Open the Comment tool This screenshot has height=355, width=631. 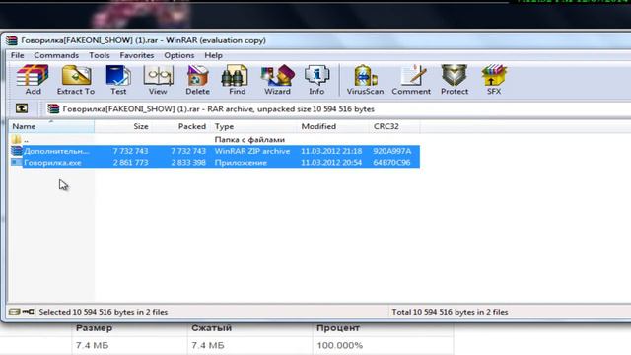pos(411,80)
